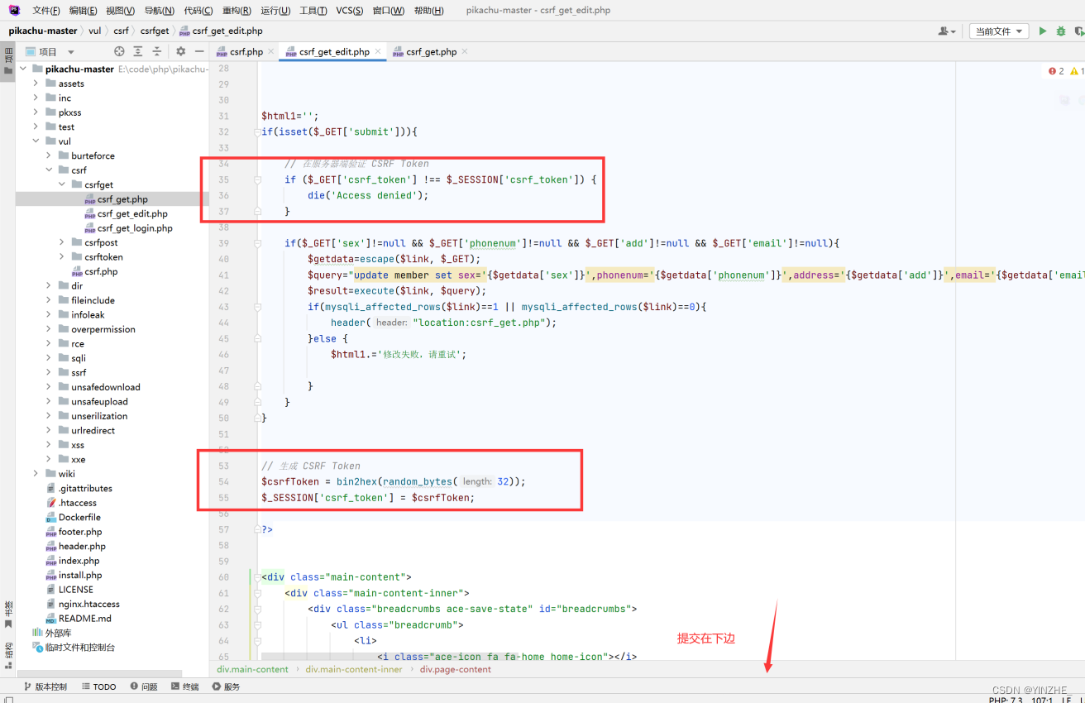This screenshot has height=703, width=1085.
Task: Toggle fold marker at line 35
Action: pyautogui.click(x=258, y=179)
